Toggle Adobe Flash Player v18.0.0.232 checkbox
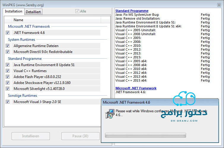 [8, 77]
